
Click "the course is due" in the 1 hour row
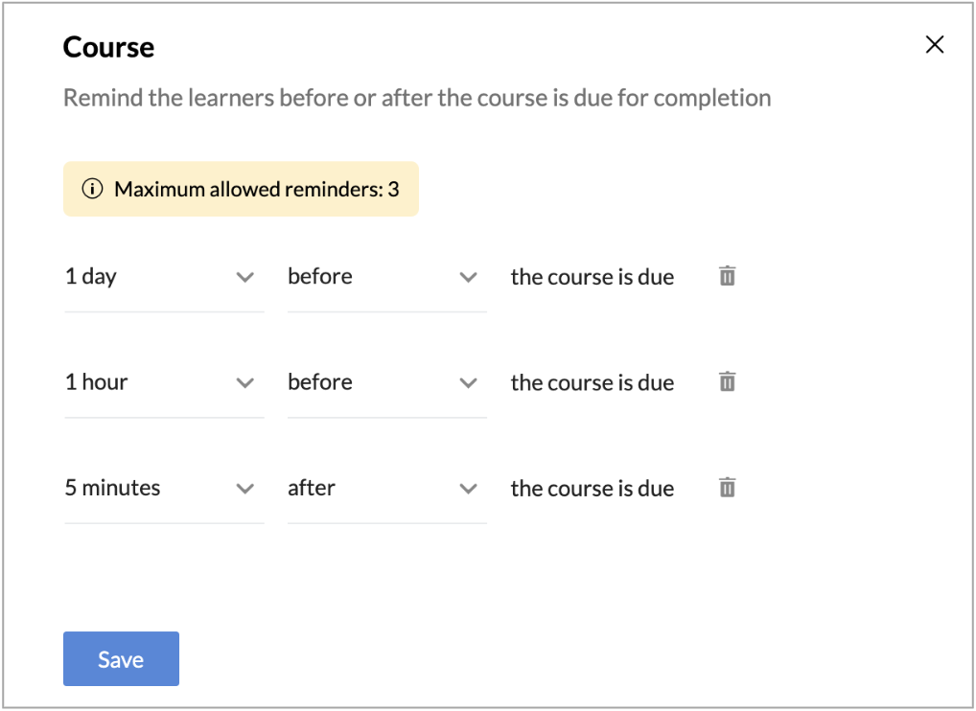tap(592, 382)
